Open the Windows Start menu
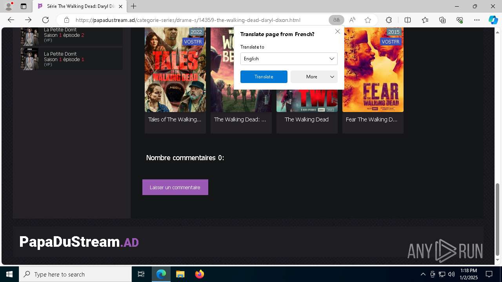502x282 pixels. point(9,274)
